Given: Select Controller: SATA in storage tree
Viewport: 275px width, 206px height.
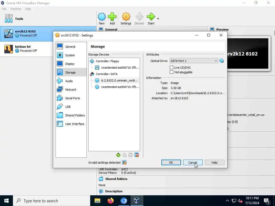Looking at the screenshot, I should tap(114, 74).
